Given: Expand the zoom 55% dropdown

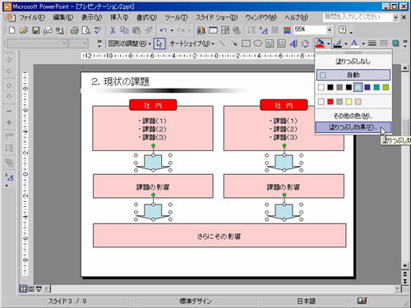Looking at the screenshot, I should tap(330, 30).
